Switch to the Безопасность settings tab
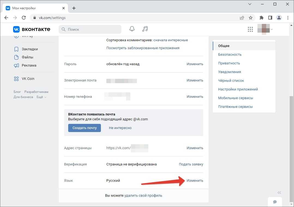The height and width of the screenshot is (207, 294). (x=230, y=55)
